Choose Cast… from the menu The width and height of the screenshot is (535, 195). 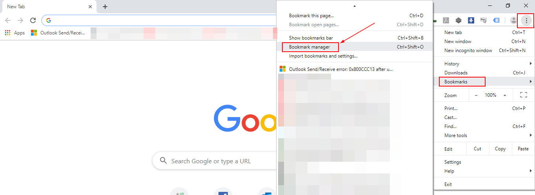(484, 117)
